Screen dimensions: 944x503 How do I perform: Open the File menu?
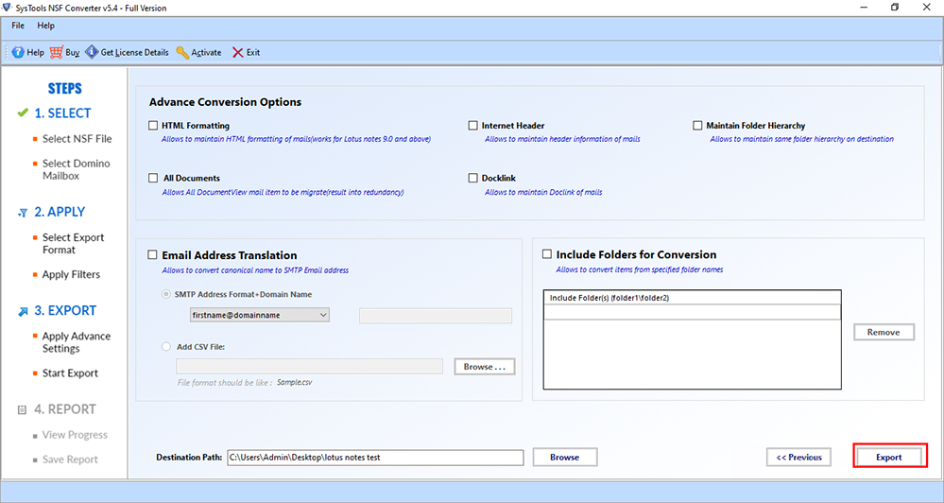pyautogui.click(x=18, y=26)
